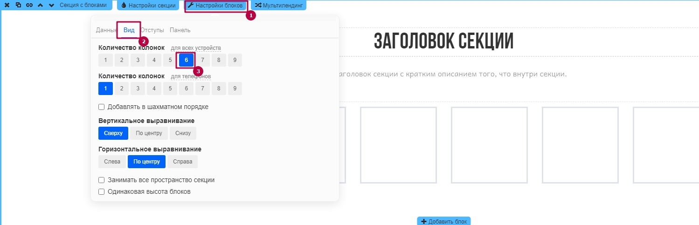Duplicate the section using the copy icon

click(x=18, y=5)
